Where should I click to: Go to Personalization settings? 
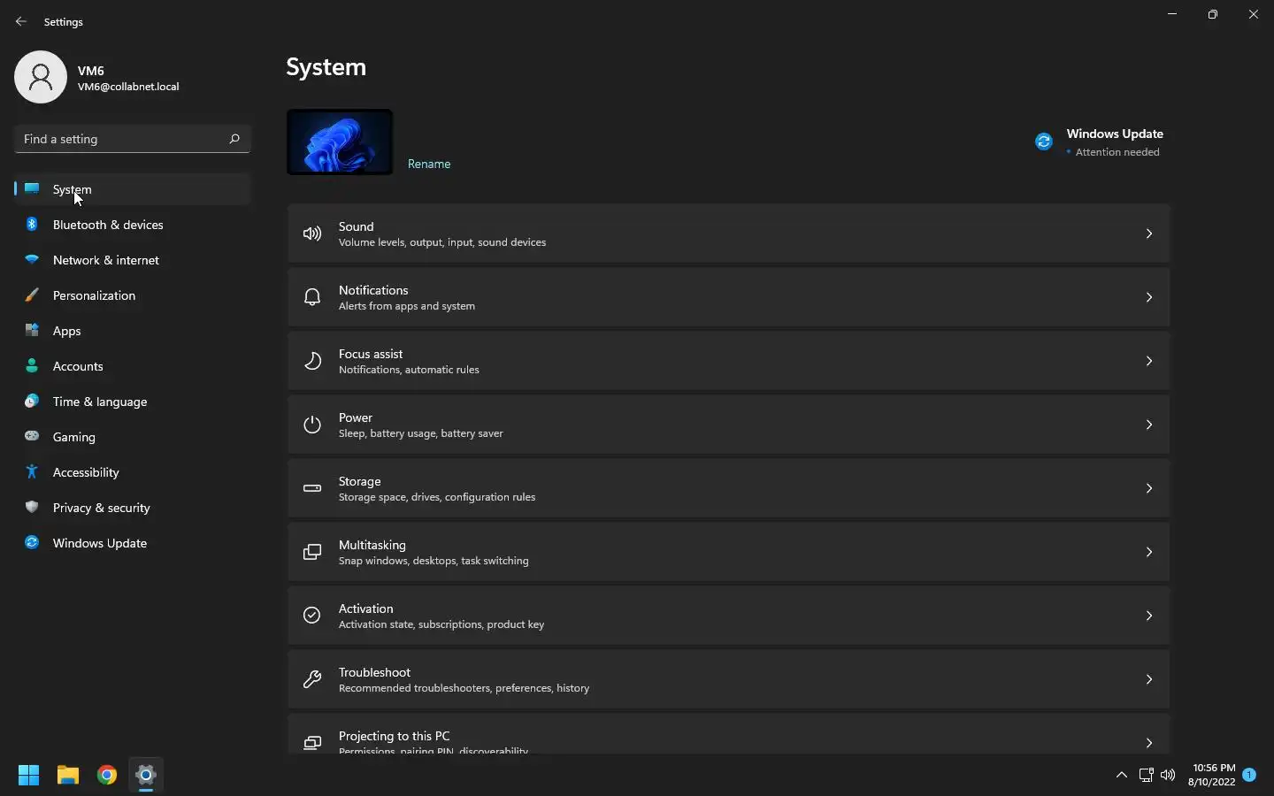pyautogui.click(x=133, y=295)
